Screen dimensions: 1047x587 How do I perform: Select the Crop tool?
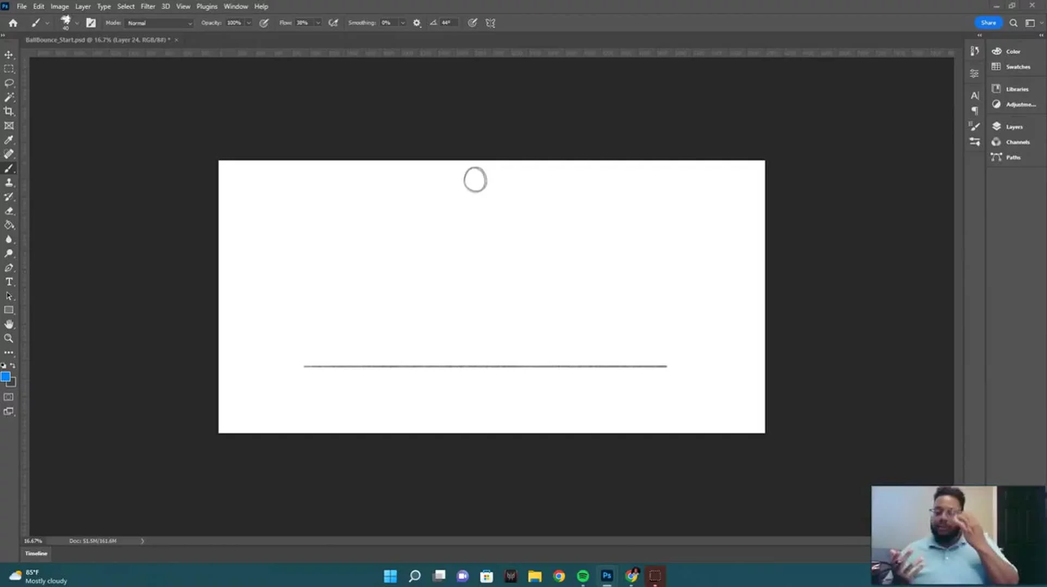(x=9, y=111)
